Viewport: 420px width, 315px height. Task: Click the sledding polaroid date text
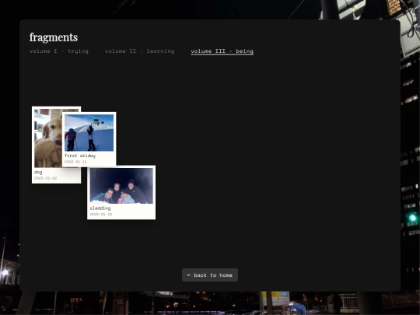point(101,215)
